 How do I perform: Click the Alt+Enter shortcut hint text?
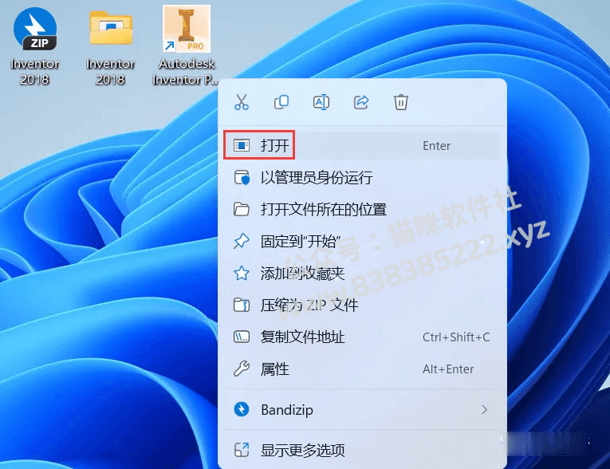(448, 369)
